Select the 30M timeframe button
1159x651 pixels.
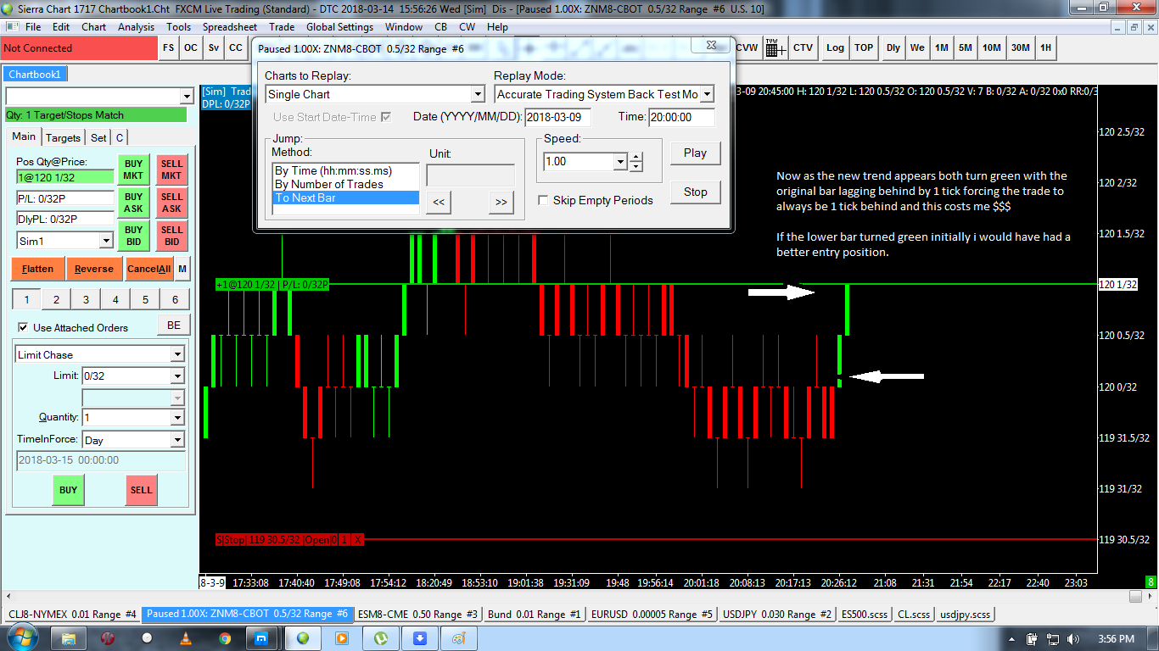click(1021, 47)
